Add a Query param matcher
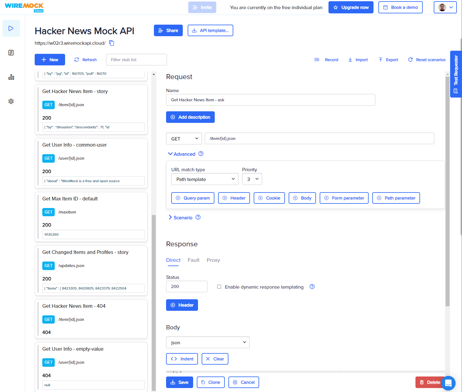The width and height of the screenshot is (462, 392). tap(193, 198)
